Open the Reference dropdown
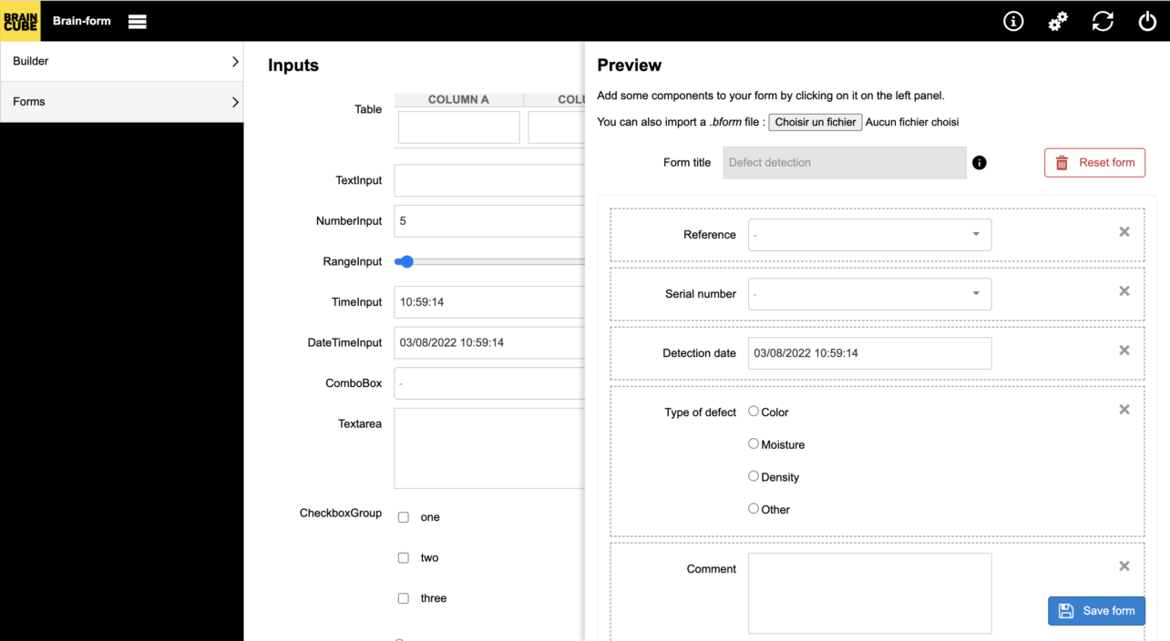The height and width of the screenshot is (641, 1170). 869,235
